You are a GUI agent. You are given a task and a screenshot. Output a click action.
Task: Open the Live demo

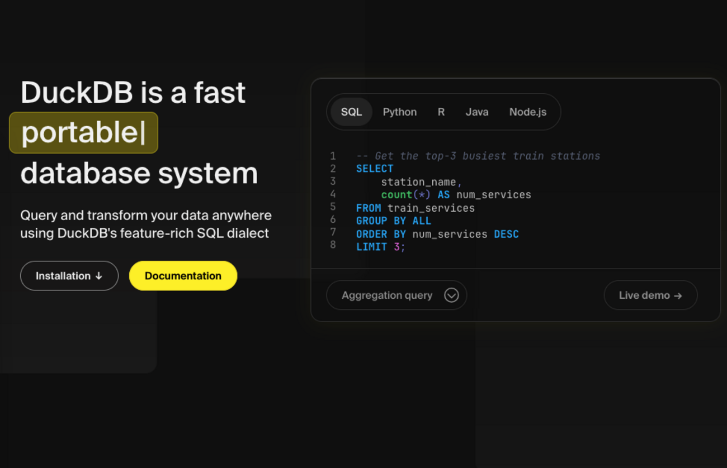[x=650, y=295]
